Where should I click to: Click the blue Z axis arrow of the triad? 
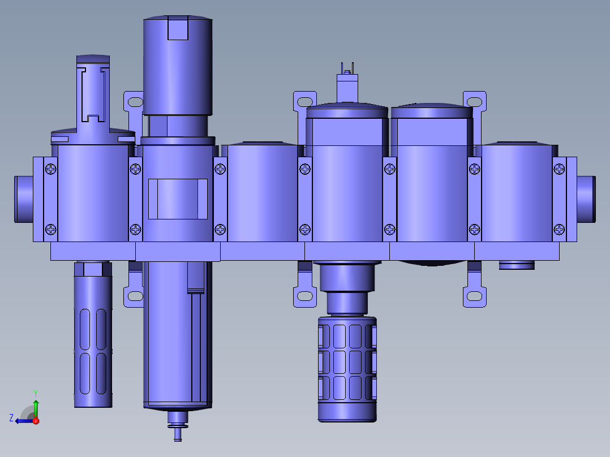click(23, 421)
